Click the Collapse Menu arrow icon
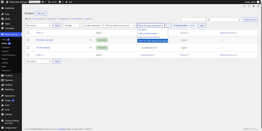 pyautogui.click(x=2, y=128)
